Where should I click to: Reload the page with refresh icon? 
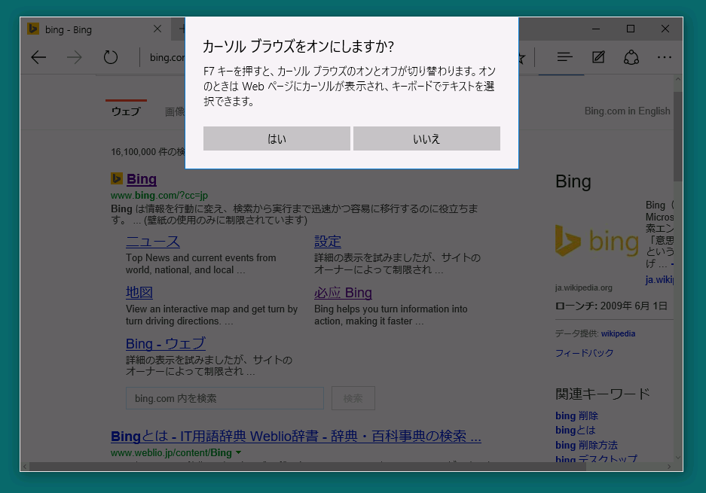(110, 57)
